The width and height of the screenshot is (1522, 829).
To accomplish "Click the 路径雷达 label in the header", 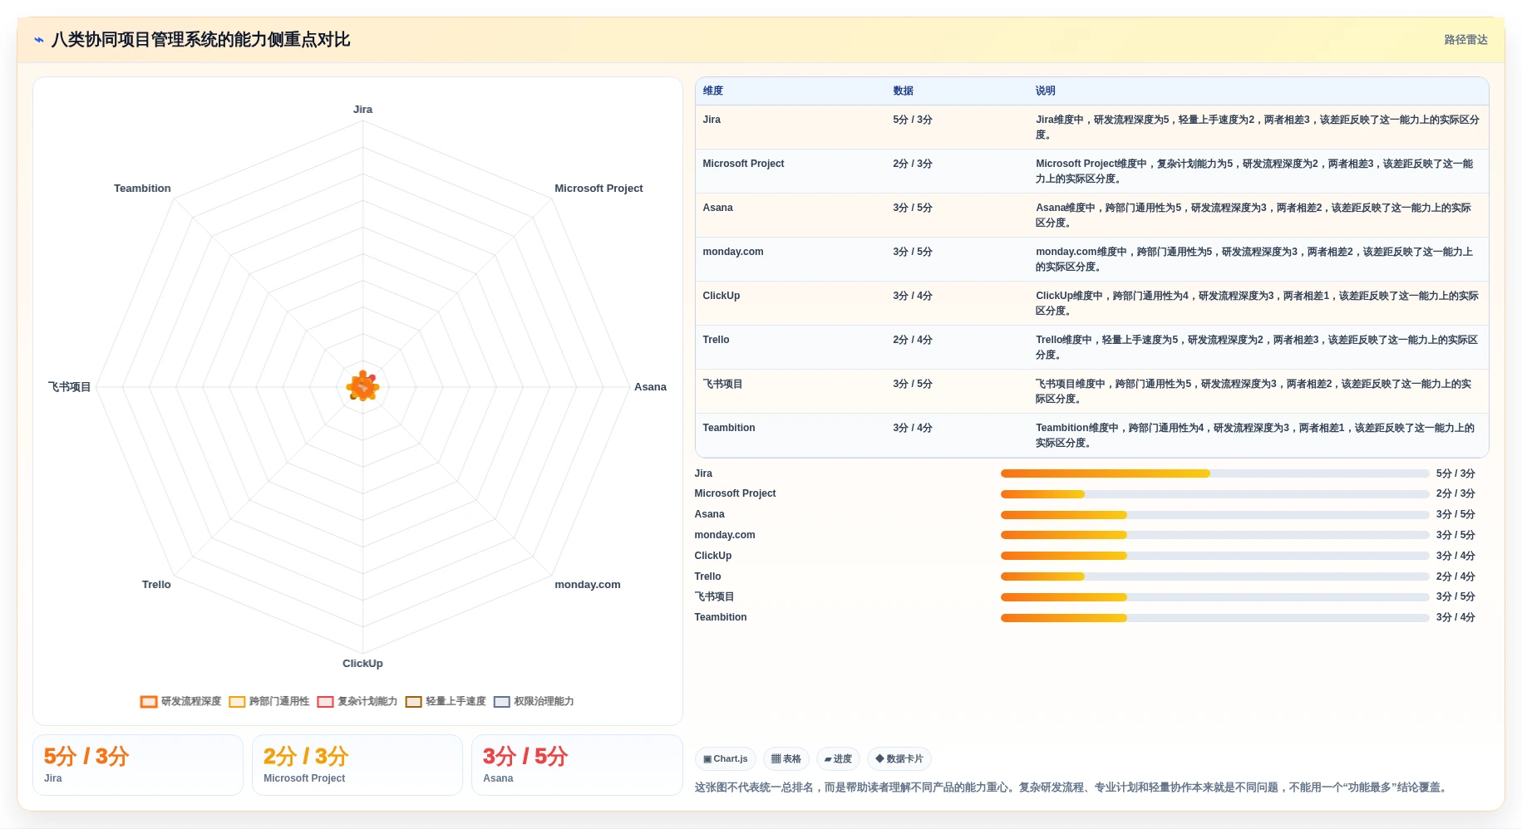I will 1465,40.
